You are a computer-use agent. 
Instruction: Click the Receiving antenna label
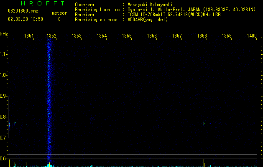[96, 20]
